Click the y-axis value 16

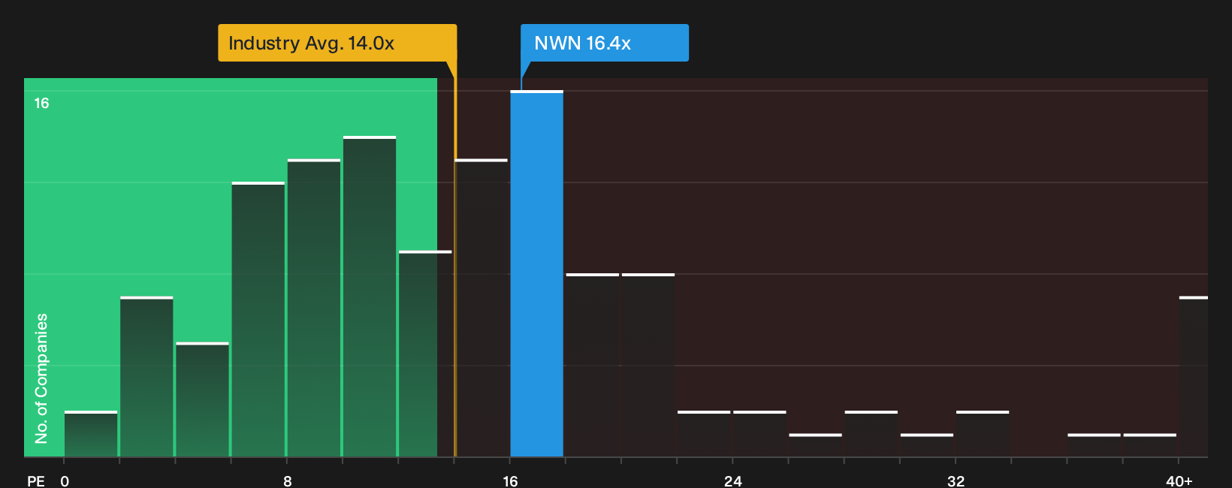click(41, 104)
